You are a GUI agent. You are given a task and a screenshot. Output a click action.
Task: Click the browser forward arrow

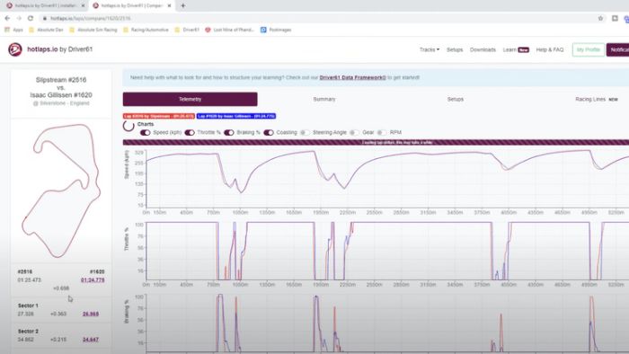pyautogui.click(x=19, y=18)
